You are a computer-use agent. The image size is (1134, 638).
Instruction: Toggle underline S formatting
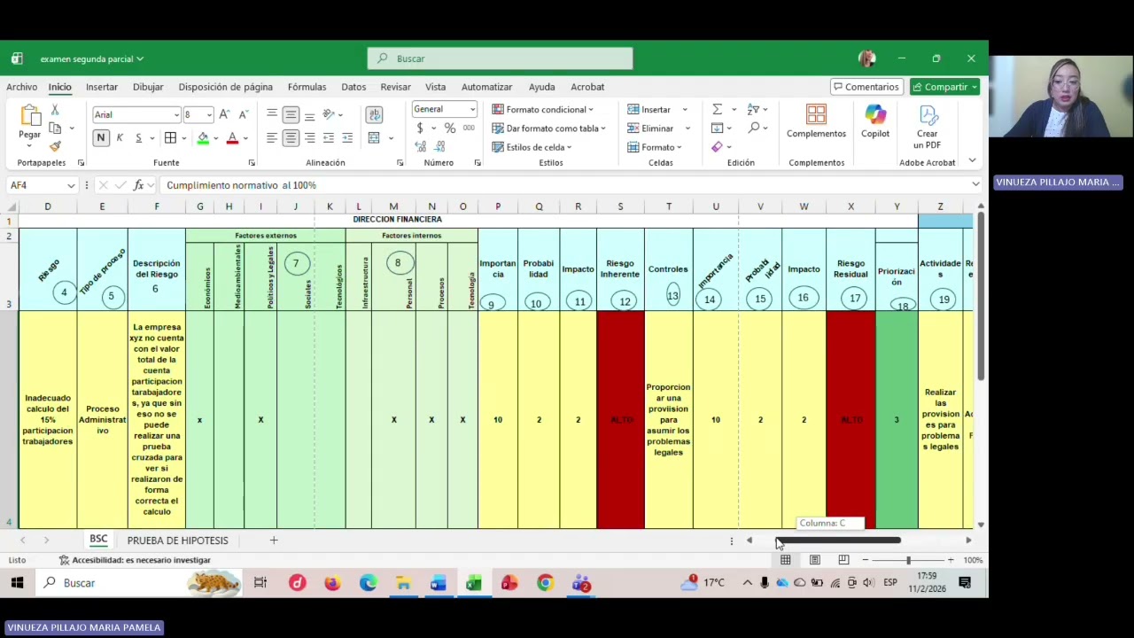138,138
